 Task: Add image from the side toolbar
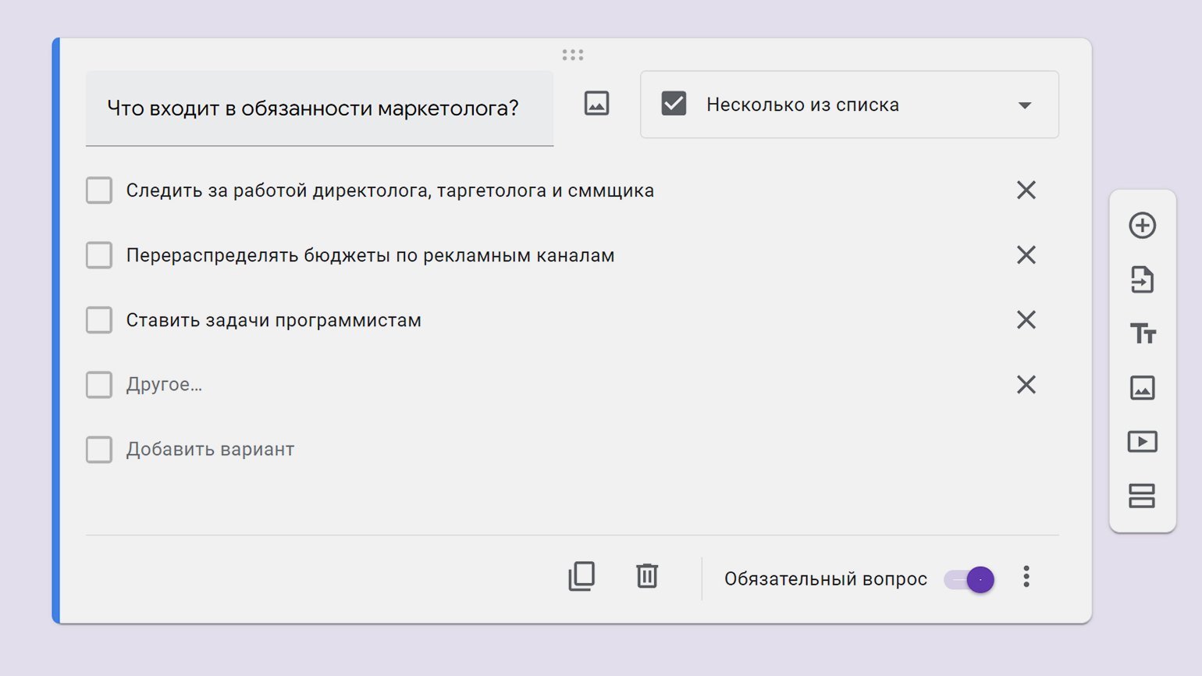click(x=1142, y=387)
